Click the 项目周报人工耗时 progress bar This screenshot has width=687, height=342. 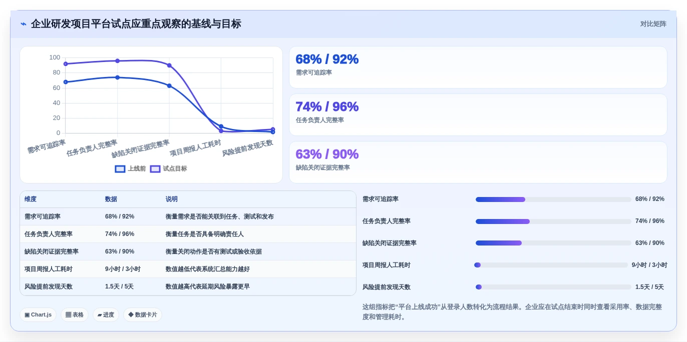click(551, 265)
